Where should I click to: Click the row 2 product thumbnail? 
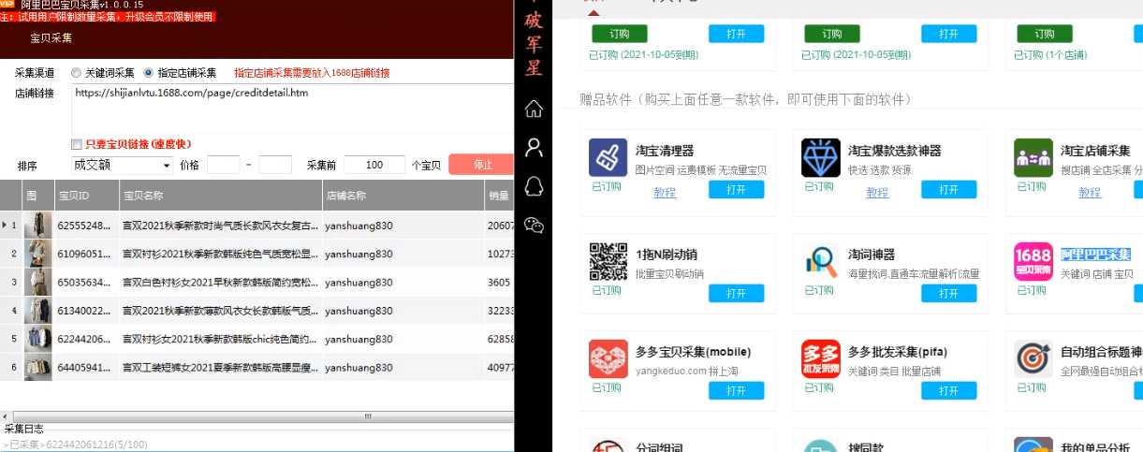click(x=37, y=254)
